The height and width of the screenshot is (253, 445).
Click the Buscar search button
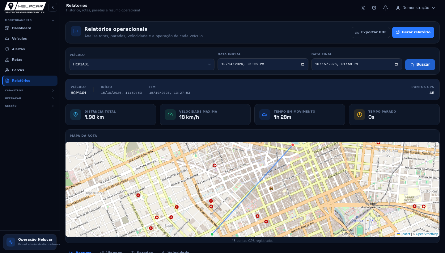click(x=420, y=65)
